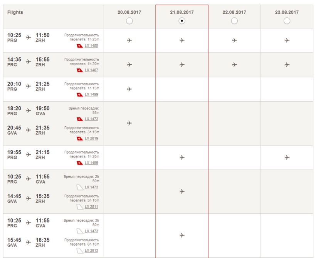
Task: Click plane icon for 10:25 PRG-ZRH on 20.08.2017
Action: pyautogui.click(x=129, y=40)
